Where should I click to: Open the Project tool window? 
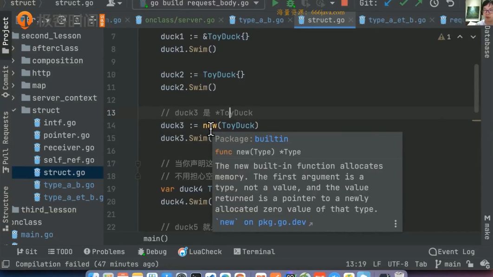[x=6, y=35]
